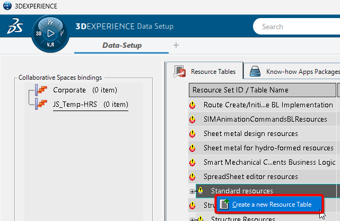The height and width of the screenshot is (221, 340).
Task: Click the new resource table document icon
Action: coord(224,205)
